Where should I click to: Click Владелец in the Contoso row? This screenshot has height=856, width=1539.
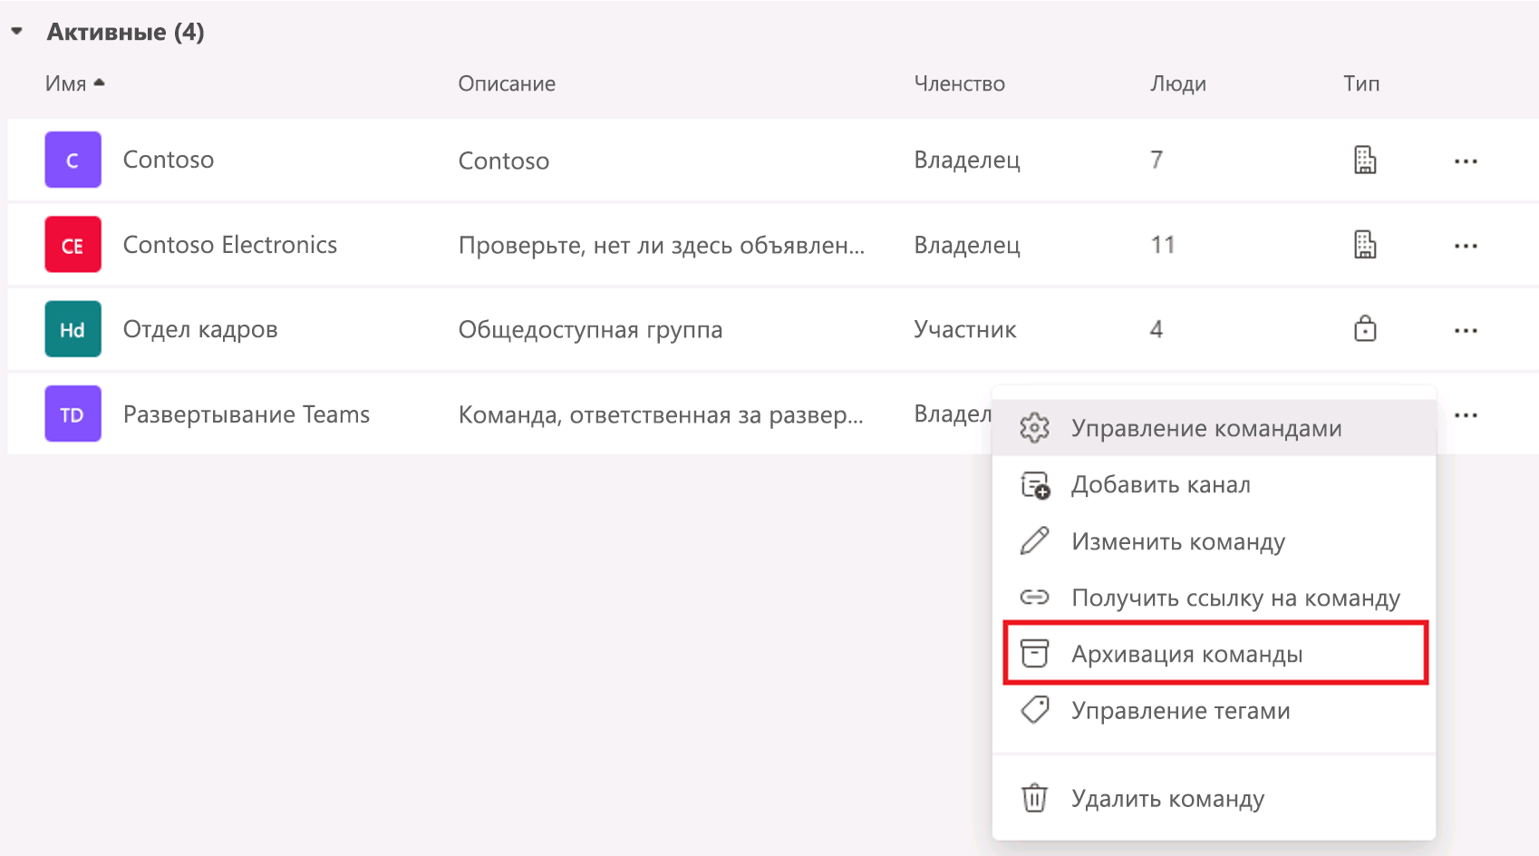tap(967, 160)
